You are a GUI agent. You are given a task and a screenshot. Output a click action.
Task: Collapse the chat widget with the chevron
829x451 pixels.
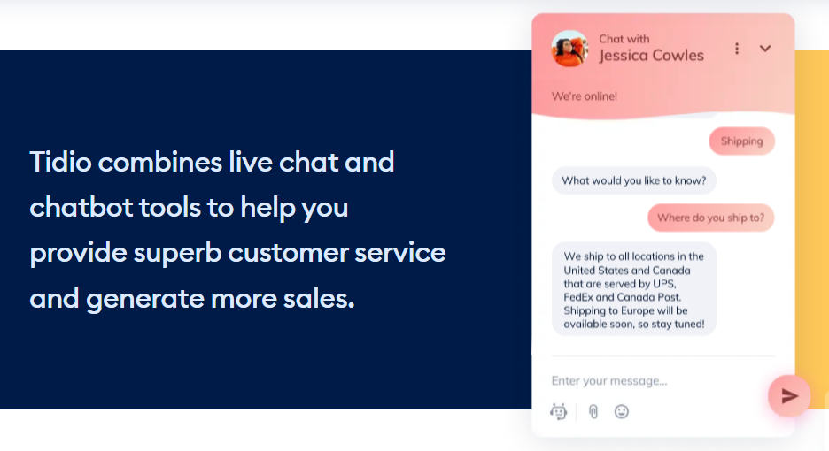tap(765, 49)
